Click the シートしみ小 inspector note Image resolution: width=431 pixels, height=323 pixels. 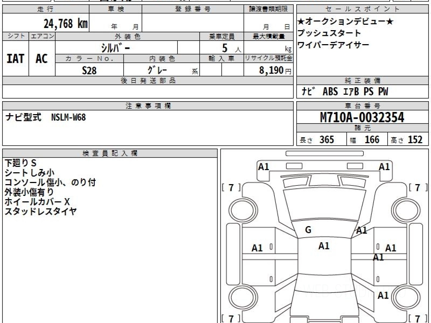[29, 173]
